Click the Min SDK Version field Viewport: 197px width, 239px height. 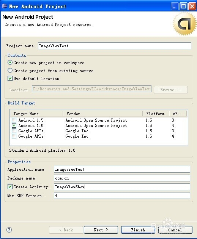coord(122,196)
